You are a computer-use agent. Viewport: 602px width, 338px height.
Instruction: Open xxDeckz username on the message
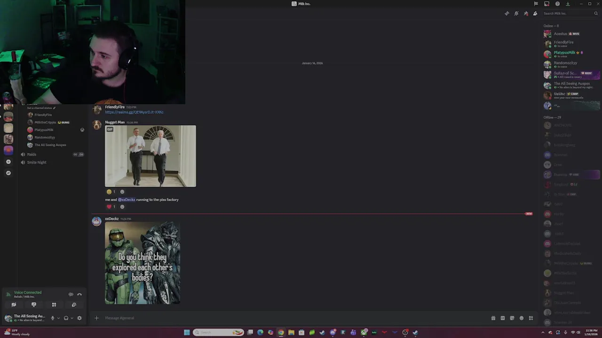click(x=111, y=219)
